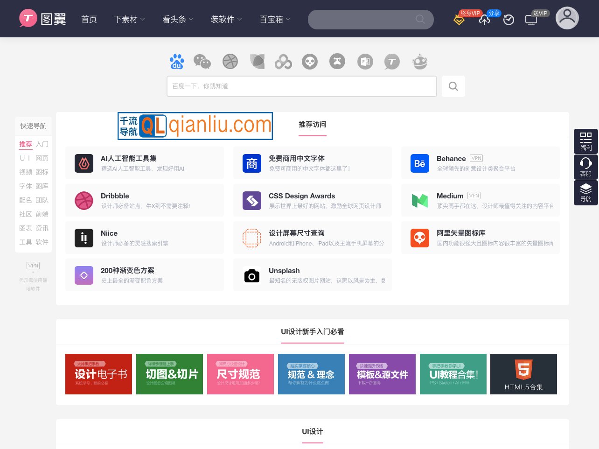Click the 图翼 site logo
The image size is (599, 449).
(x=42, y=19)
